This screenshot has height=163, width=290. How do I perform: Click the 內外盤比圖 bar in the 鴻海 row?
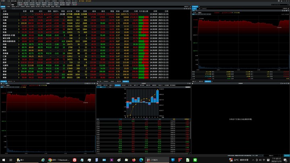[x=143, y=23]
